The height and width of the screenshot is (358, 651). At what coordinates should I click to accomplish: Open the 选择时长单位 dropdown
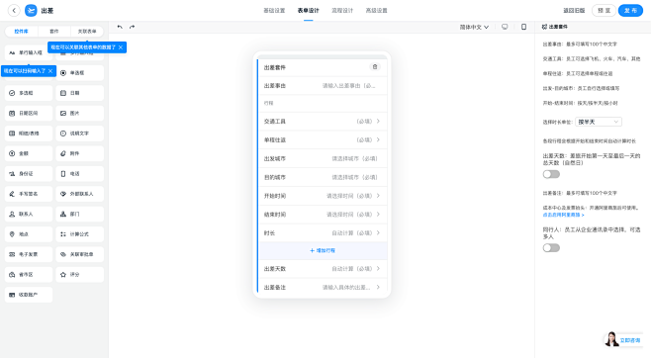pos(599,122)
